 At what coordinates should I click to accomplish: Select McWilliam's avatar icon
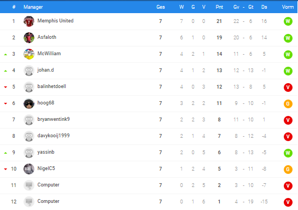pos(29,54)
